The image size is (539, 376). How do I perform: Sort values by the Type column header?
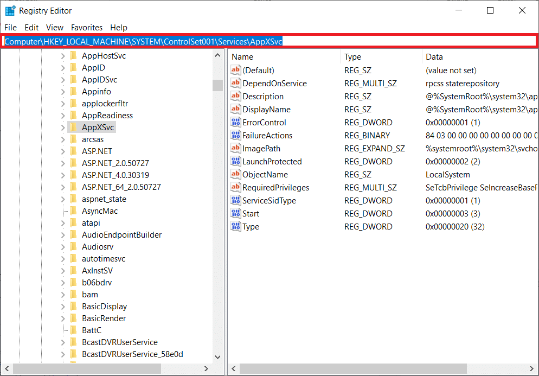pos(381,57)
